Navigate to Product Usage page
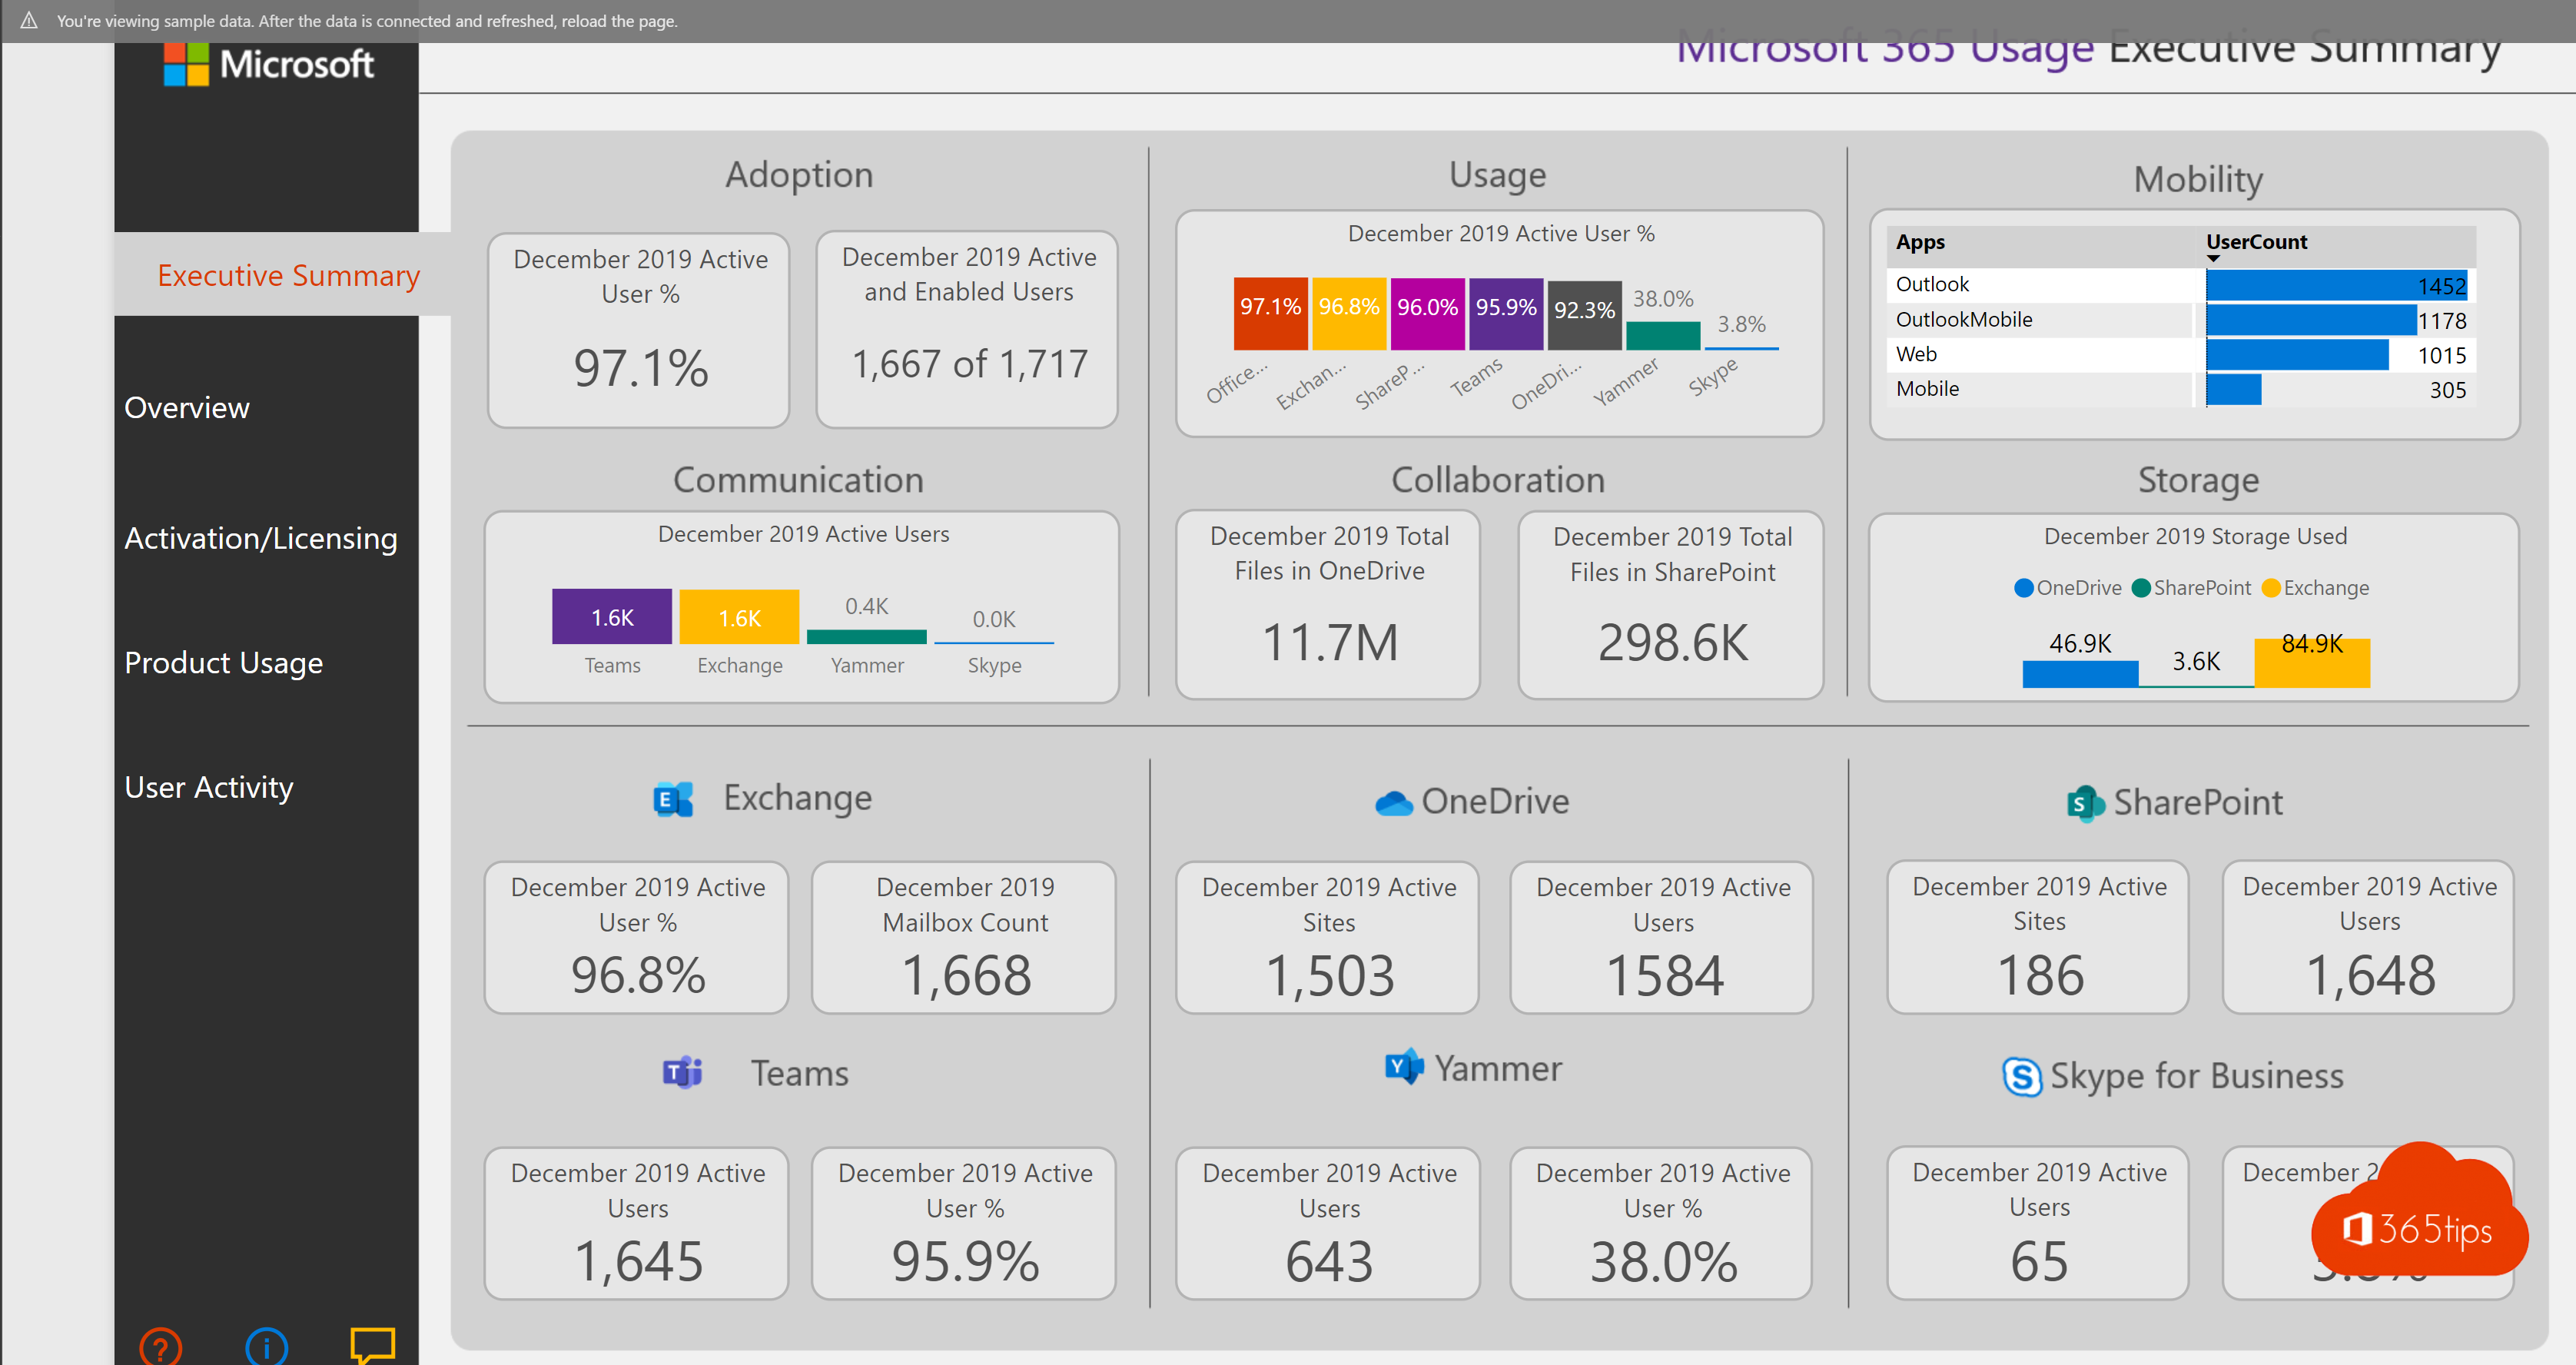This screenshot has width=2576, height=1365. point(224,663)
